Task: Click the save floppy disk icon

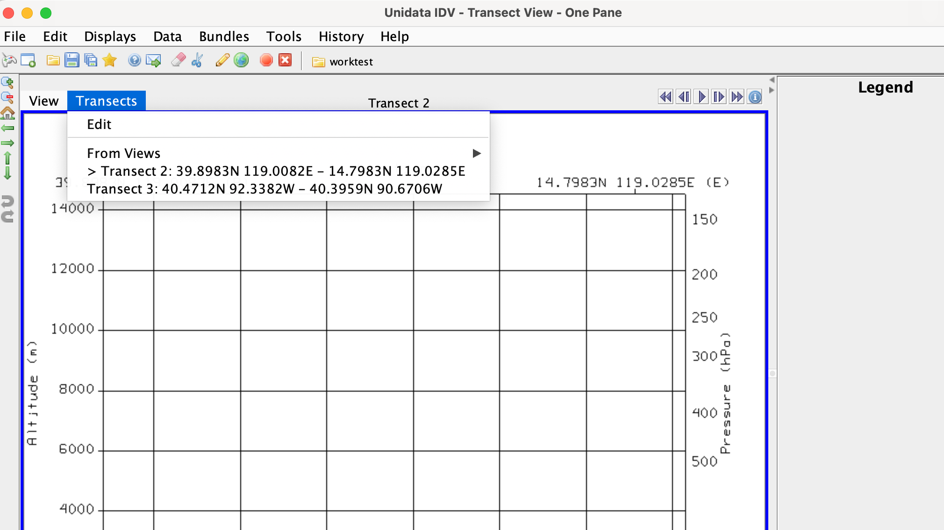Action: 72,60
